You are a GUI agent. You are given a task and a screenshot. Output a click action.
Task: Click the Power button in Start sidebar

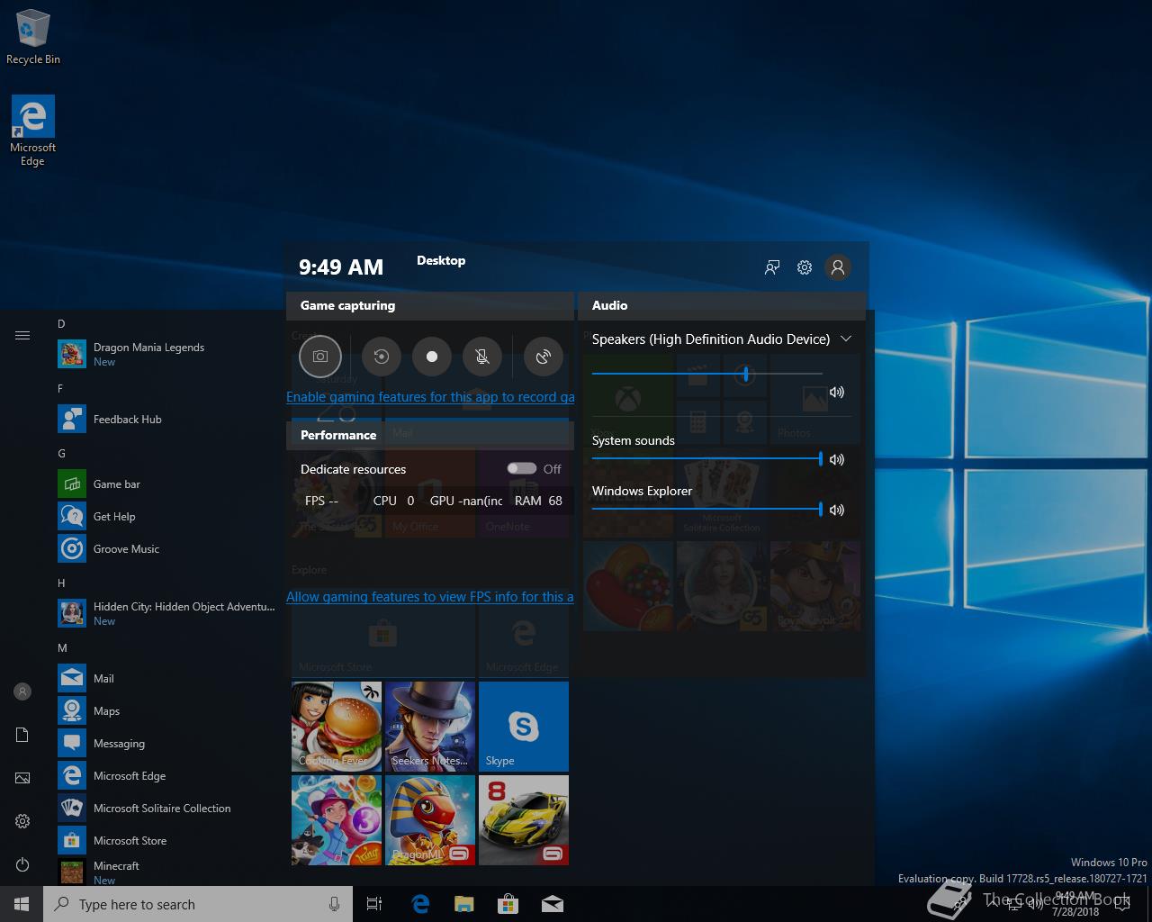coord(22,864)
